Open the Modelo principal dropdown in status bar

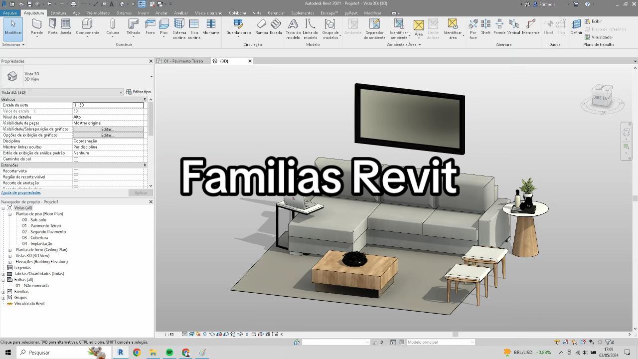click(441, 342)
